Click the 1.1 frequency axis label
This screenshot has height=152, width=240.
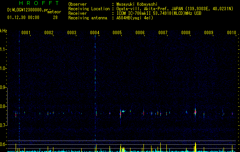pos(3,49)
